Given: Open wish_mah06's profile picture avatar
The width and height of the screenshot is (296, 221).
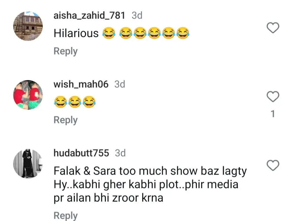Looking at the screenshot, I should coord(28,95).
